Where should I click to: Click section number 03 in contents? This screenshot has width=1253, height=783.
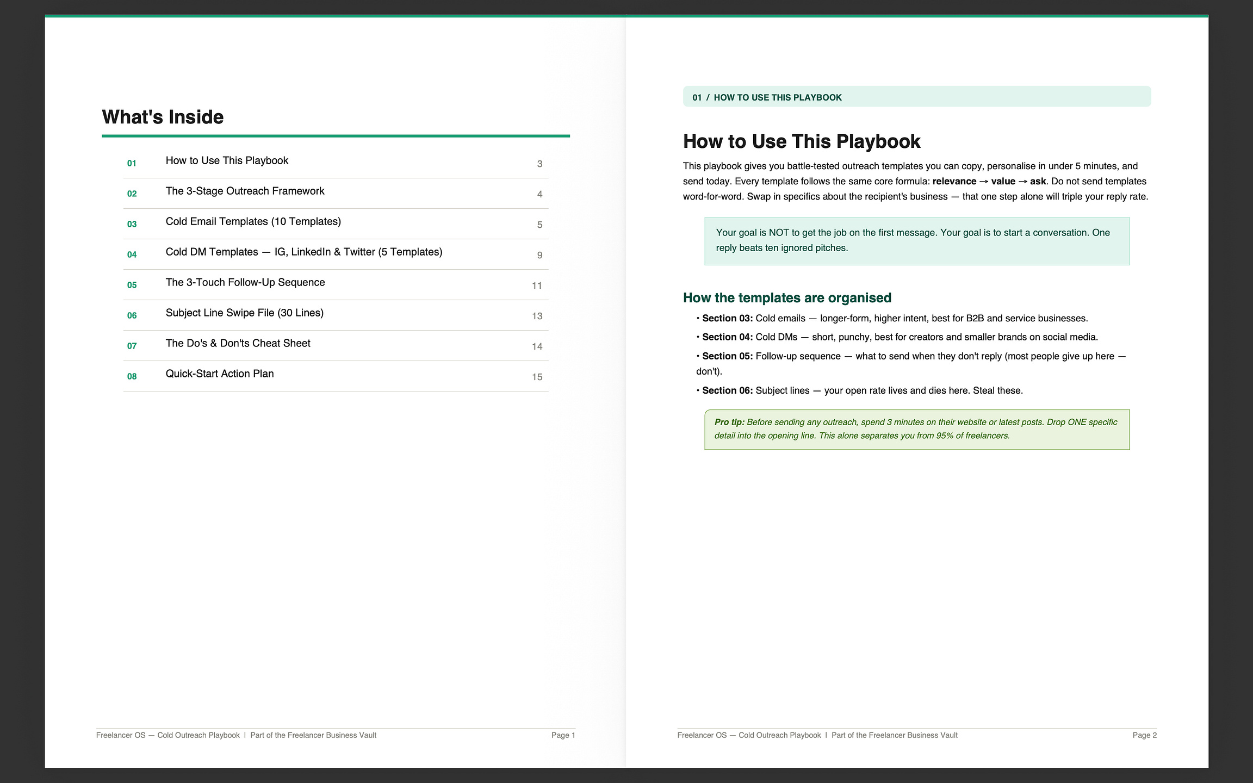[x=132, y=224]
